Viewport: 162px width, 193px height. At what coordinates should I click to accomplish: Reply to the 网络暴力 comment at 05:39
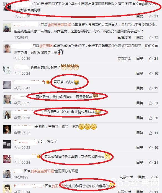(x=140, y=103)
